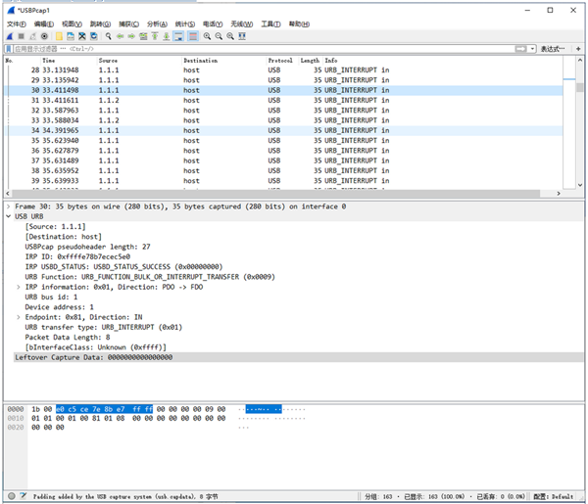Stop the running packet capture

pyautogui.click(x=21, y=36)
